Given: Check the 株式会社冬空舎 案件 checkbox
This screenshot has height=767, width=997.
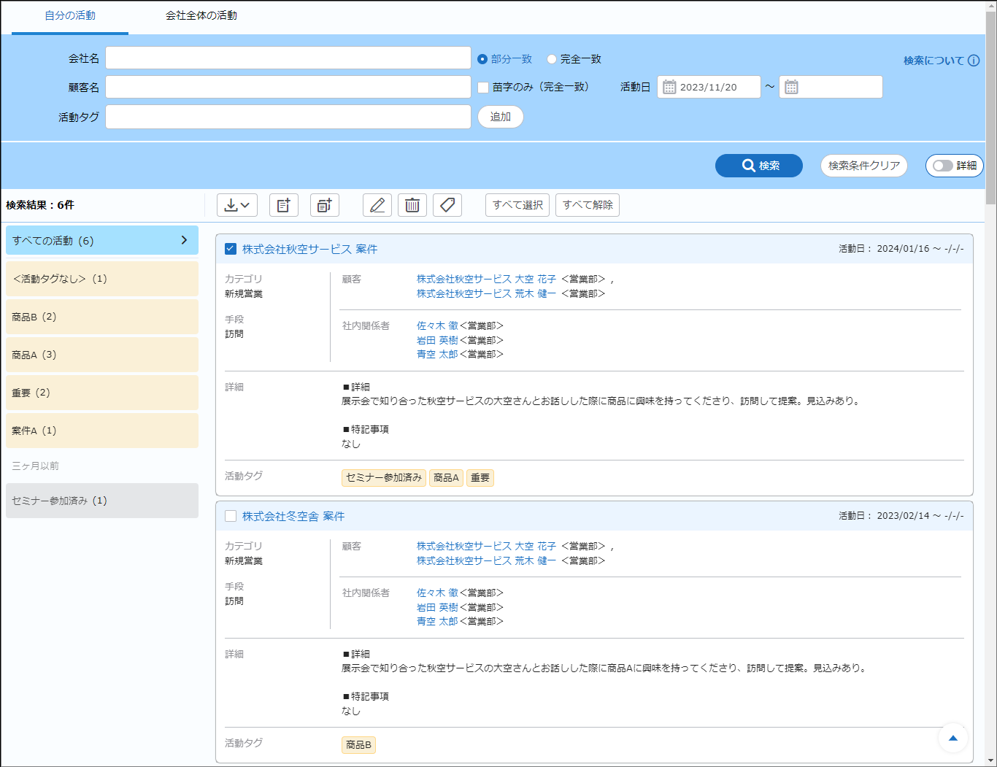Looking at the screenshot, I should [231, 516].
